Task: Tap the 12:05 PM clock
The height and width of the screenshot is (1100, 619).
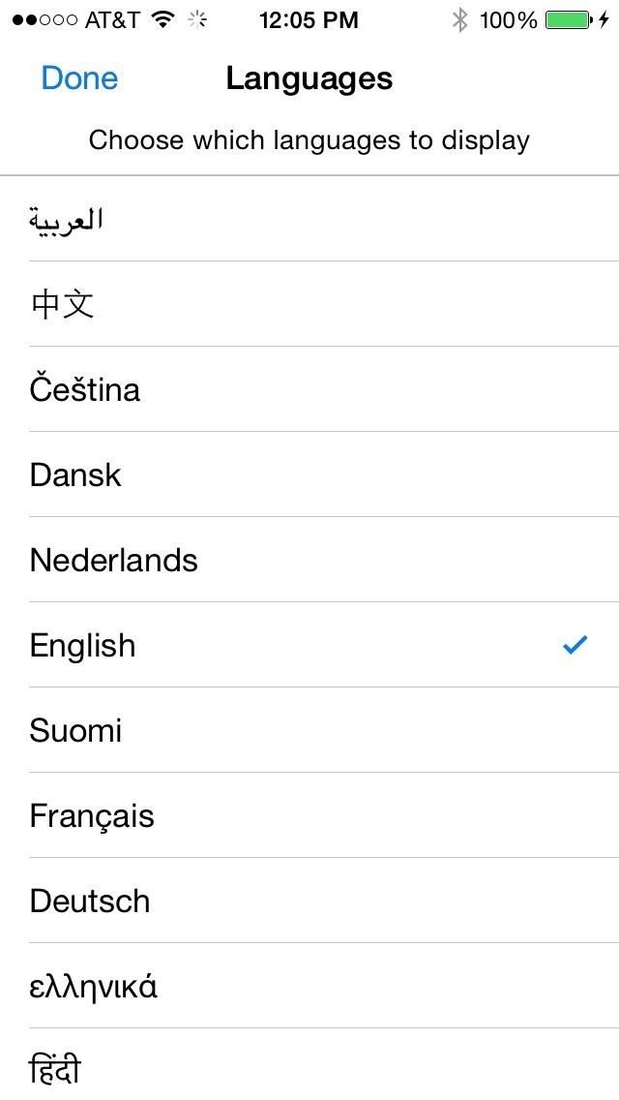Action: (309, 19)
